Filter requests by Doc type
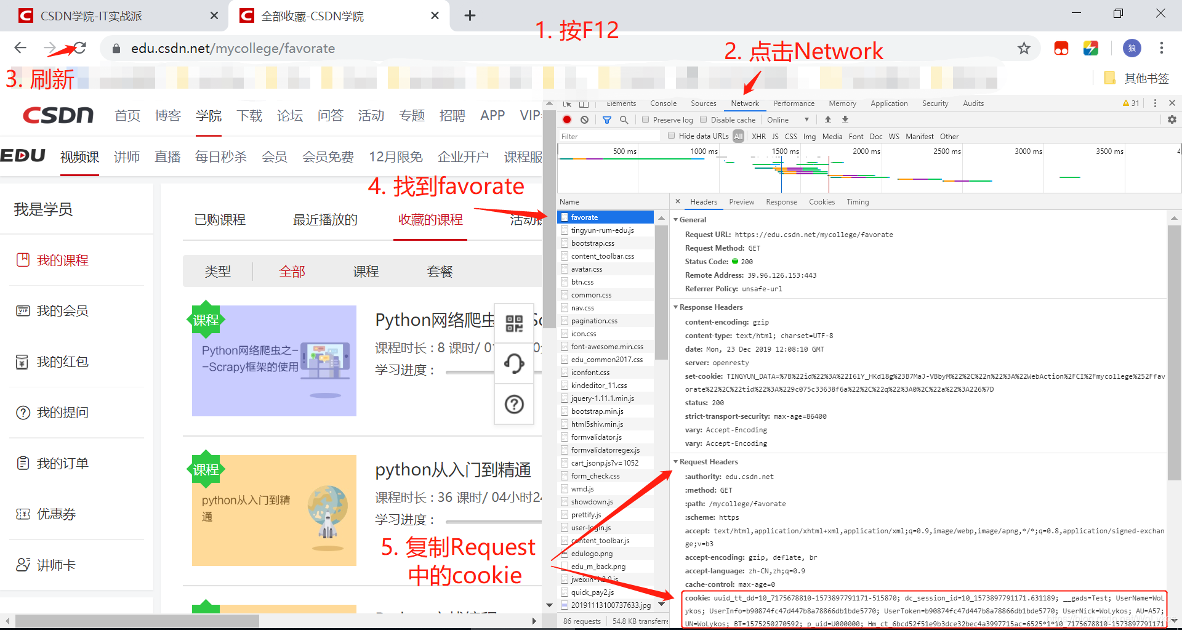Image resolution: width=1182 pixels, height=630 pixels. click(876, 136)
